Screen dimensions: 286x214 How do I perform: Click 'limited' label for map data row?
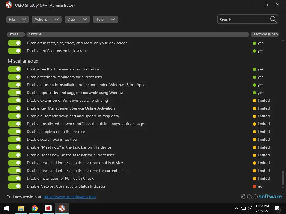click(264, 116)
